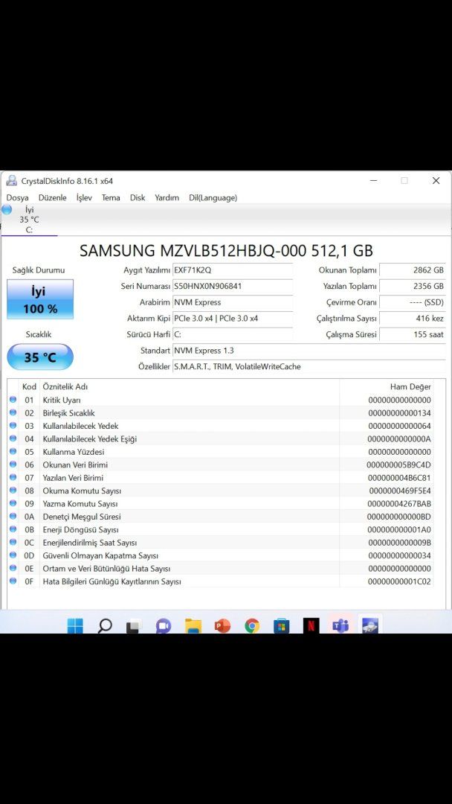Click Çalıştırılma Sayısı value 416 kez
The width and height of the screenshot is (452, 804).
coord(413,319)
